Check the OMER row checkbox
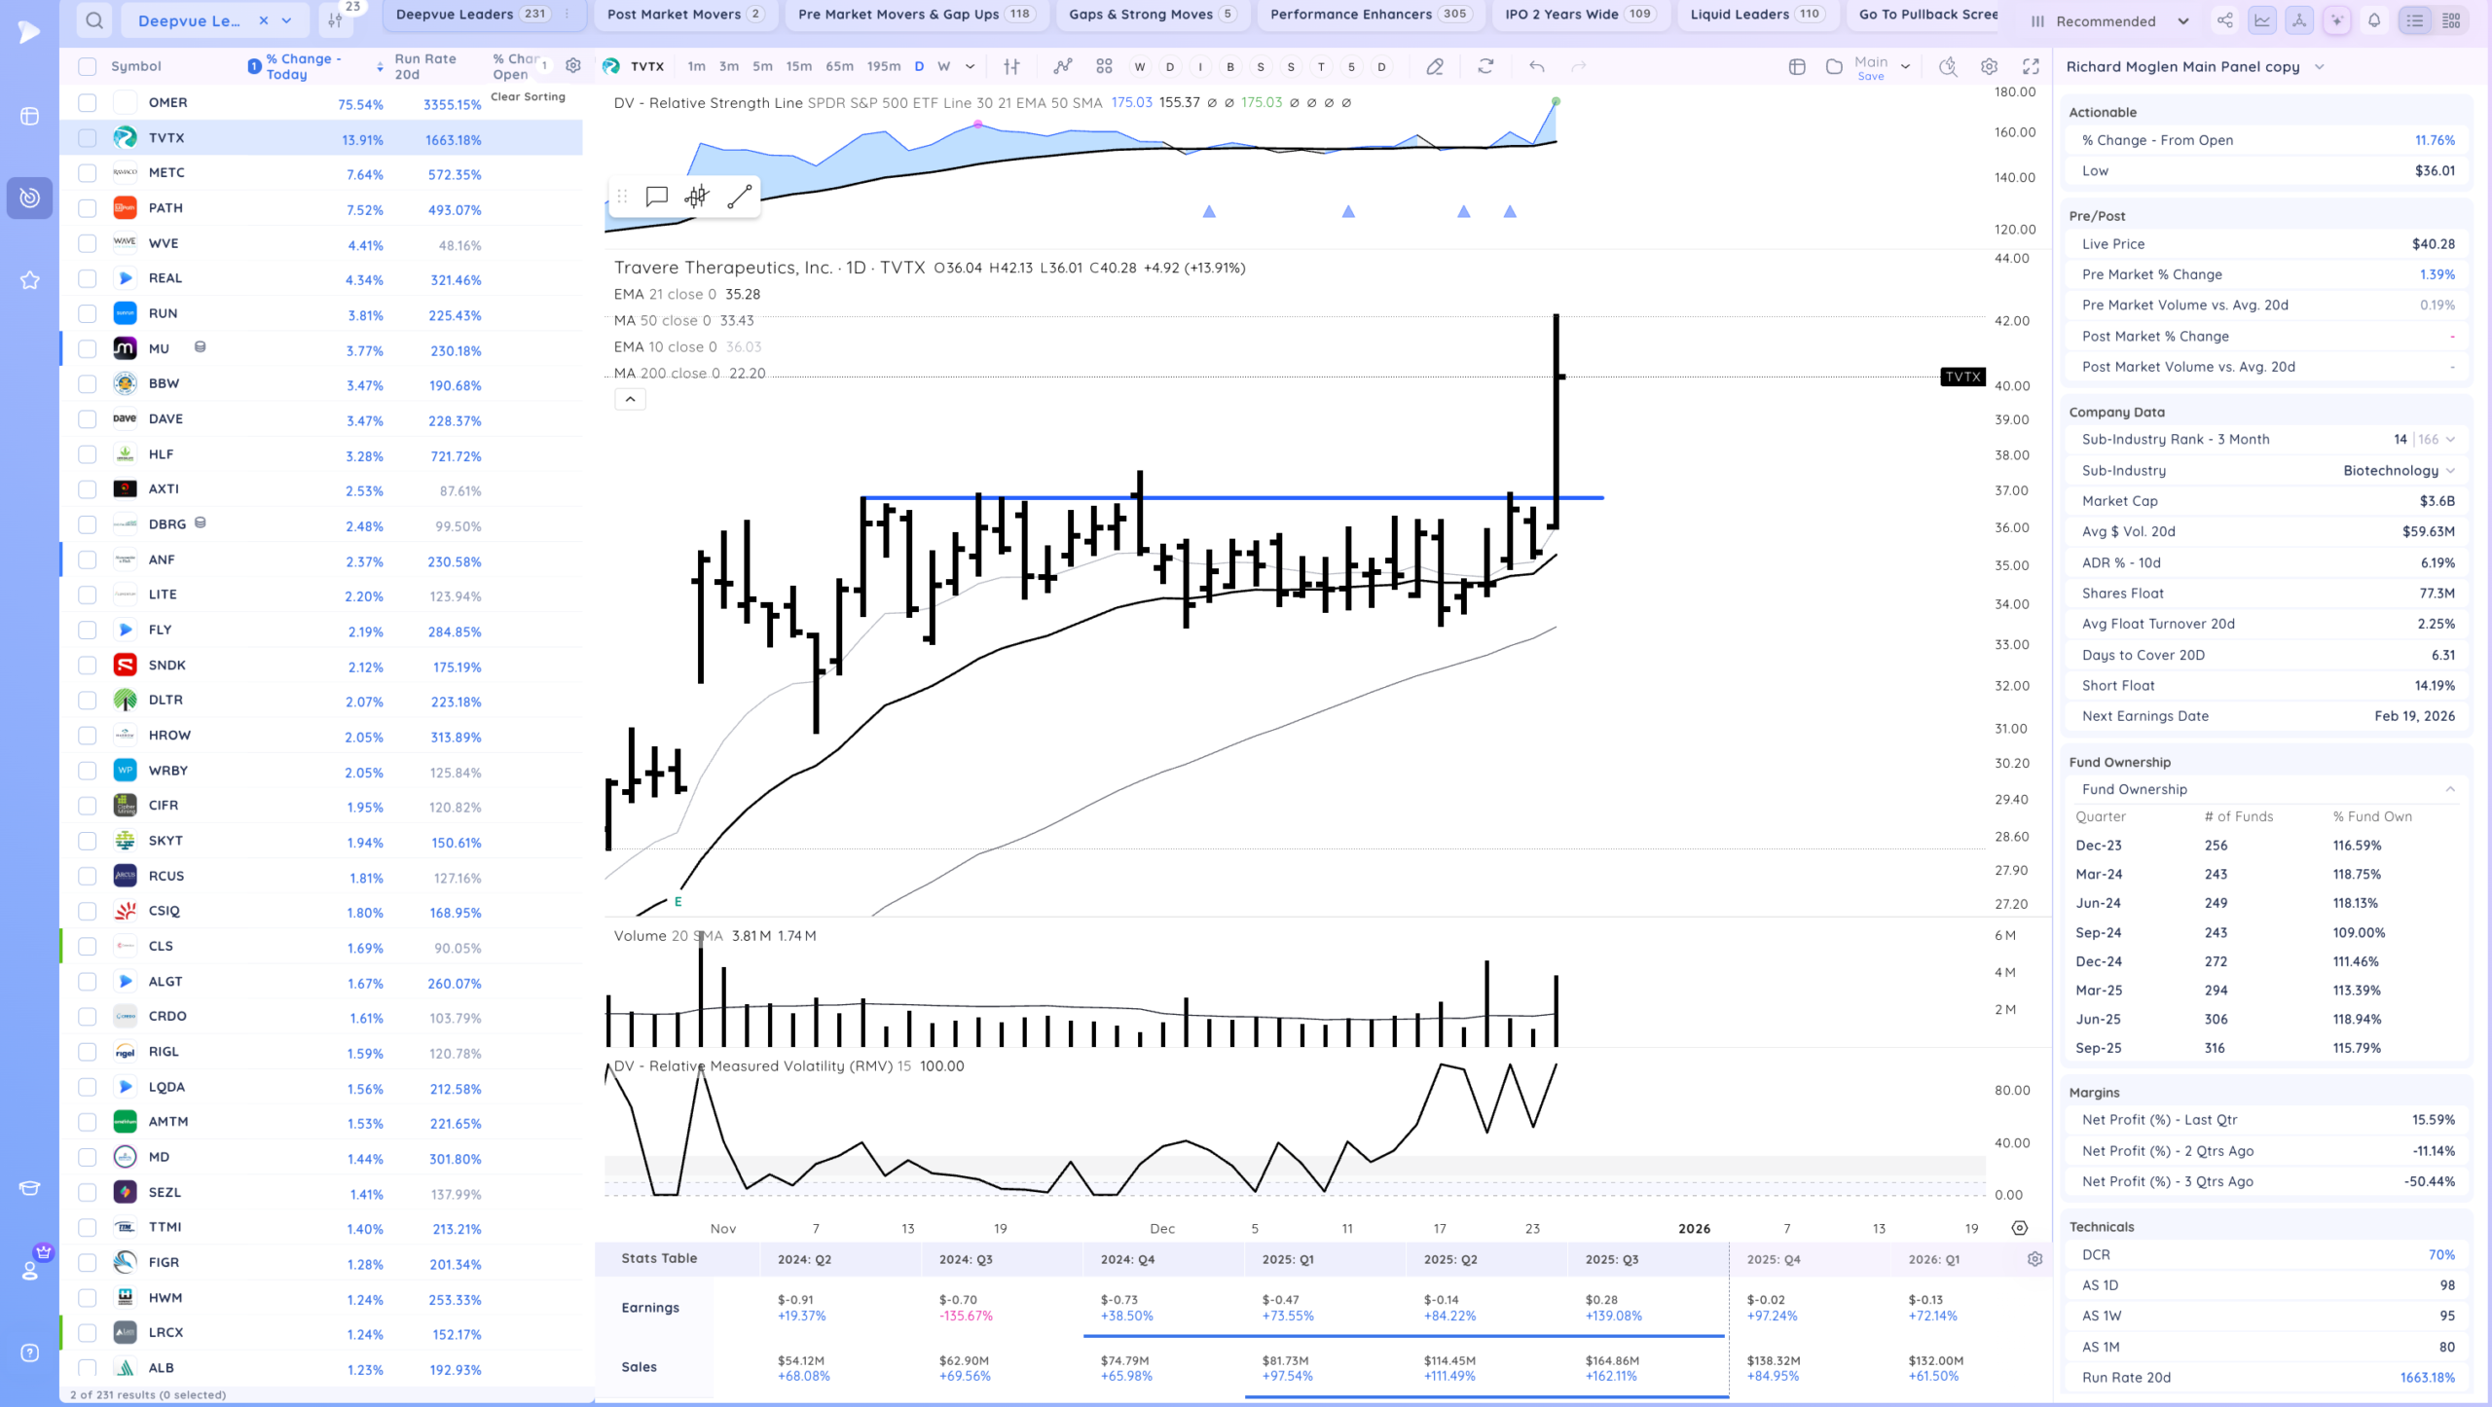Image resolution: width=2492 pixels, height=1407 pixels. tap(88, 102)
